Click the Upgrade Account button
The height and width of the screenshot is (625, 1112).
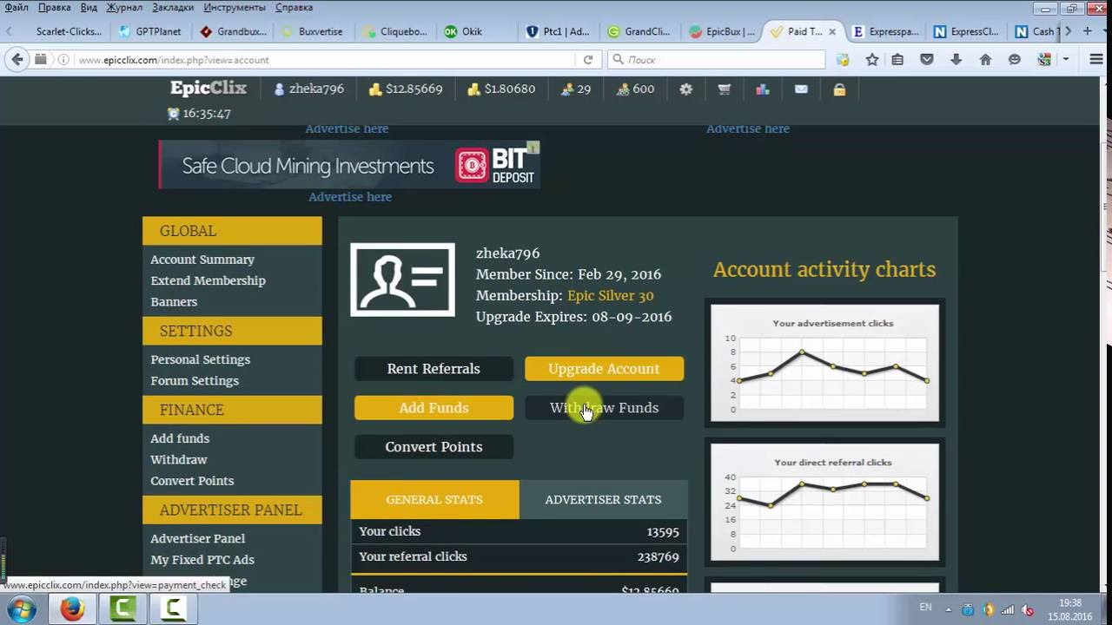click(604, 369)
